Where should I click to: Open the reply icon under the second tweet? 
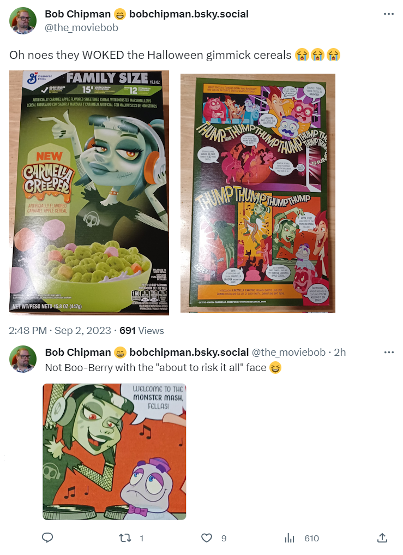pos(47,538)
